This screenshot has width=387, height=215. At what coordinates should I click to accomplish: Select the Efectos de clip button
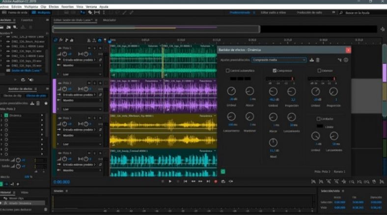tap(13, 95)
